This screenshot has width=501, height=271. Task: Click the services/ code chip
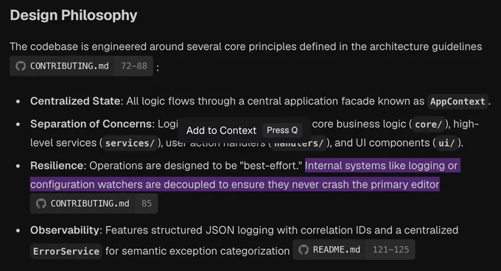[x=130, y=143]
